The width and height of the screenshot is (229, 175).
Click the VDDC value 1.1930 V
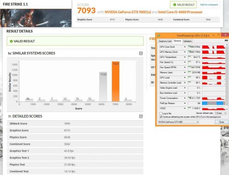pos(196,108)
